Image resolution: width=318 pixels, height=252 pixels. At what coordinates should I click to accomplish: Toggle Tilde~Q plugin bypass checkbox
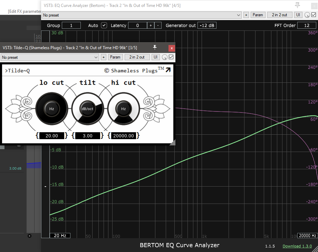pyautogui.click(x=171, y=57)
